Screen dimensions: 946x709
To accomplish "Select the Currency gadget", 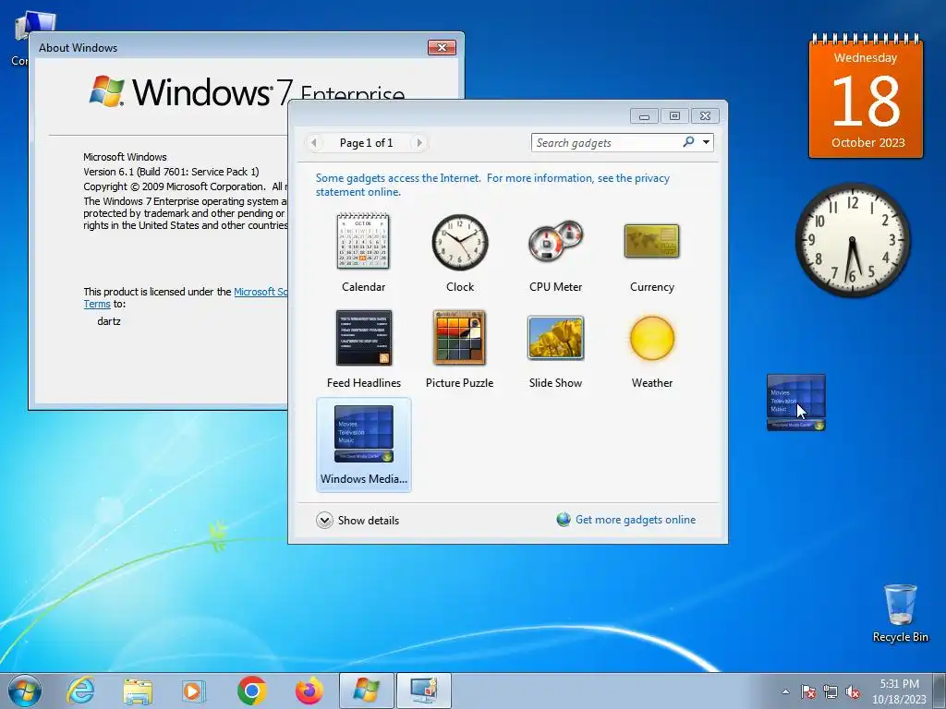I will (x=651, y=241).
